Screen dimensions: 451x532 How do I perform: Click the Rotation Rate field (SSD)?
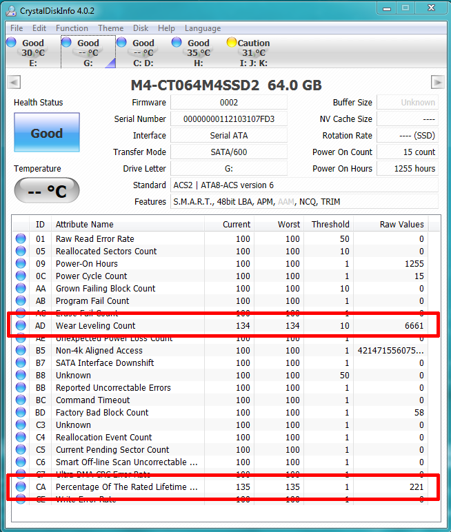pos(408,136)
